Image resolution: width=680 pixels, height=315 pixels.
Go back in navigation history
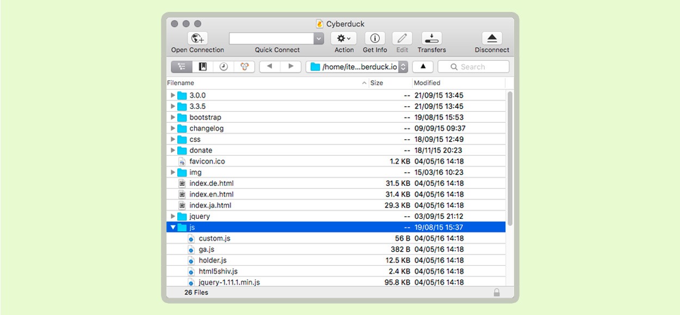tap(270, 67)
